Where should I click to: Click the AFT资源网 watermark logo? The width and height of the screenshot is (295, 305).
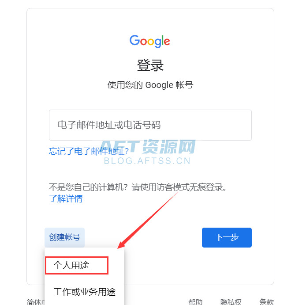pyautogui.click(x=147, y=146)
